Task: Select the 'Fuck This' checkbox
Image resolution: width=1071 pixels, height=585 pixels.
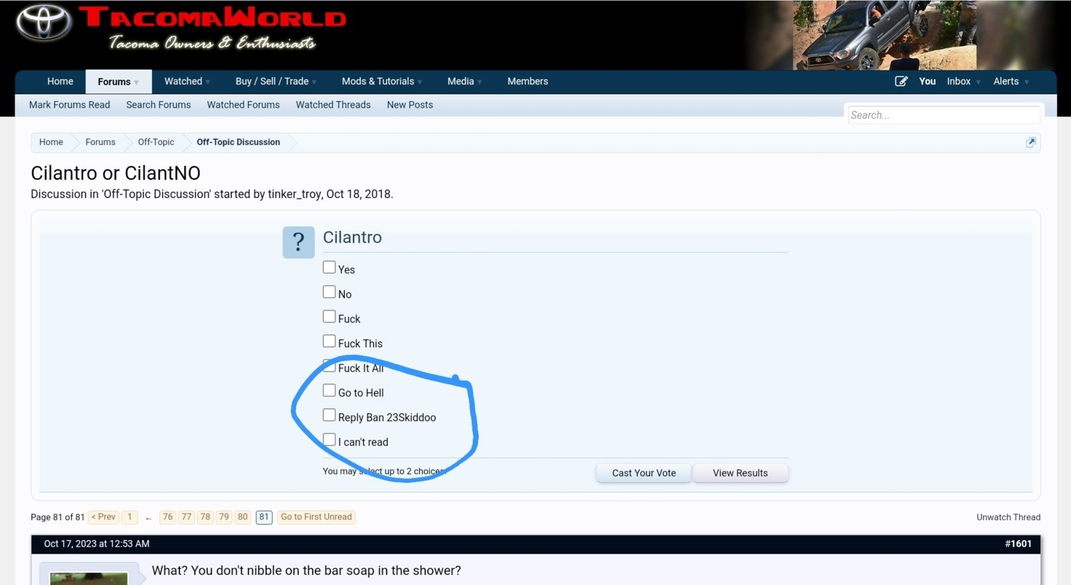Action: (329, 341)
